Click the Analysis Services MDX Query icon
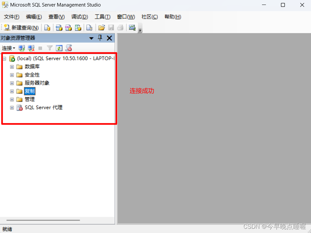The image size is (311, 233). [x=59, y=27]
